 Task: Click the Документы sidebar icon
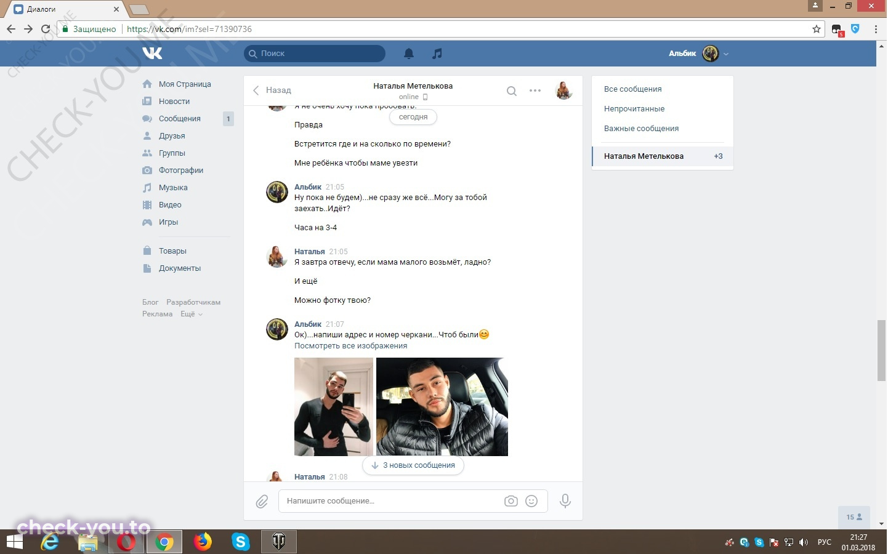147,268
